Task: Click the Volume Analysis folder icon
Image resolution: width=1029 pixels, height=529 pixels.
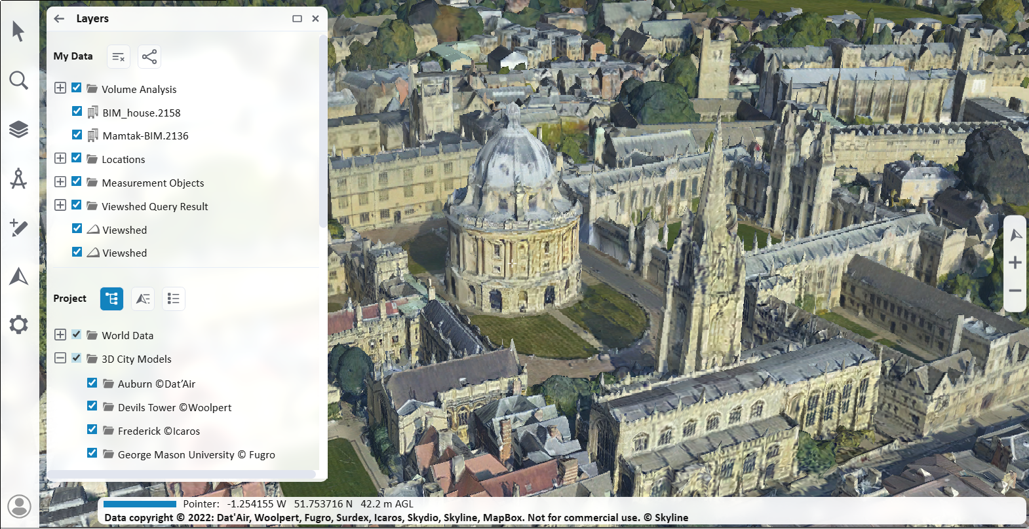Action: click(92, 88)
